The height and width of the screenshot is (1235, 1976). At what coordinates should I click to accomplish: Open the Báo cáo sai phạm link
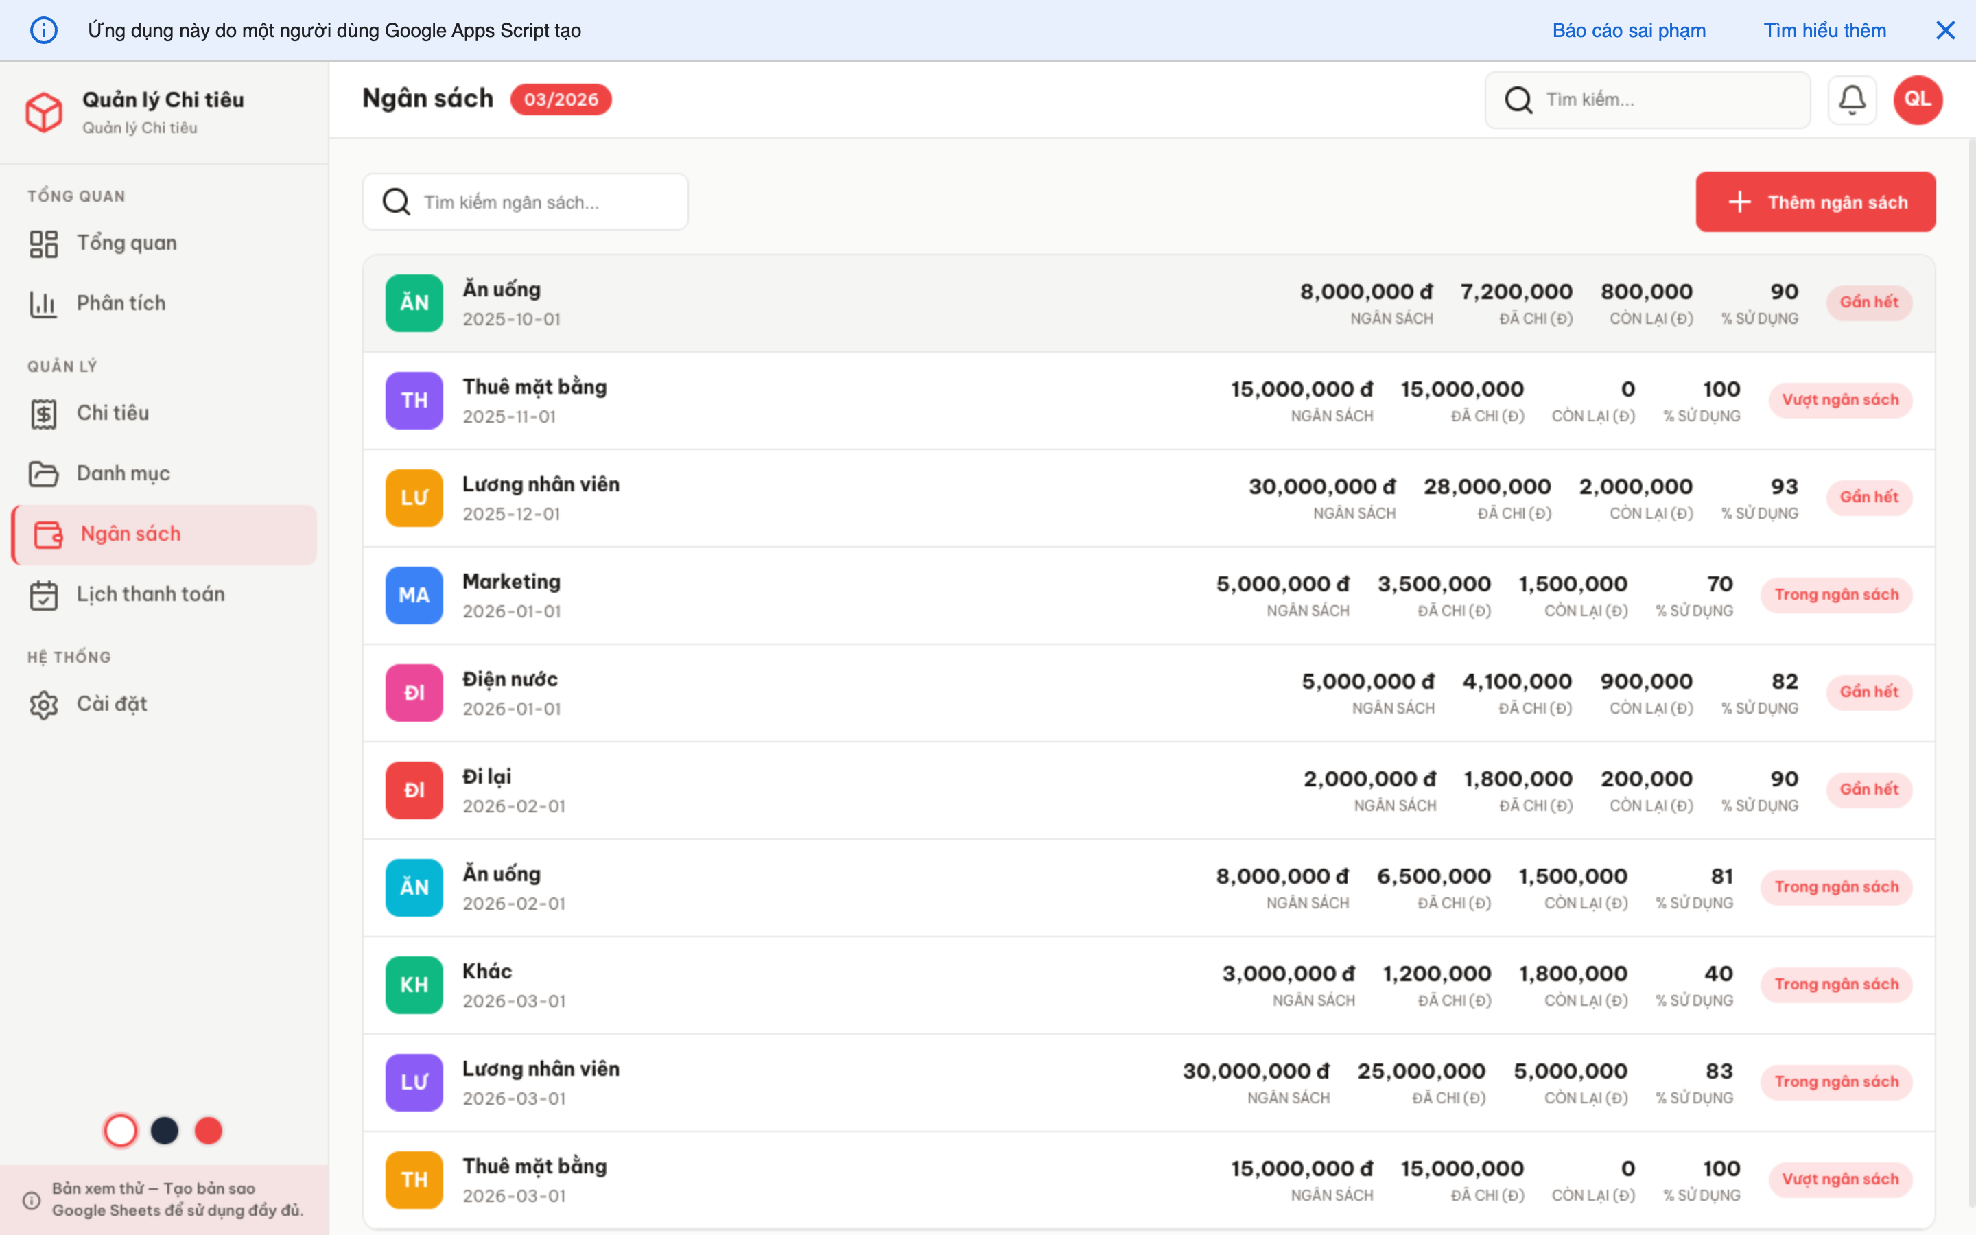[1628, 30]
